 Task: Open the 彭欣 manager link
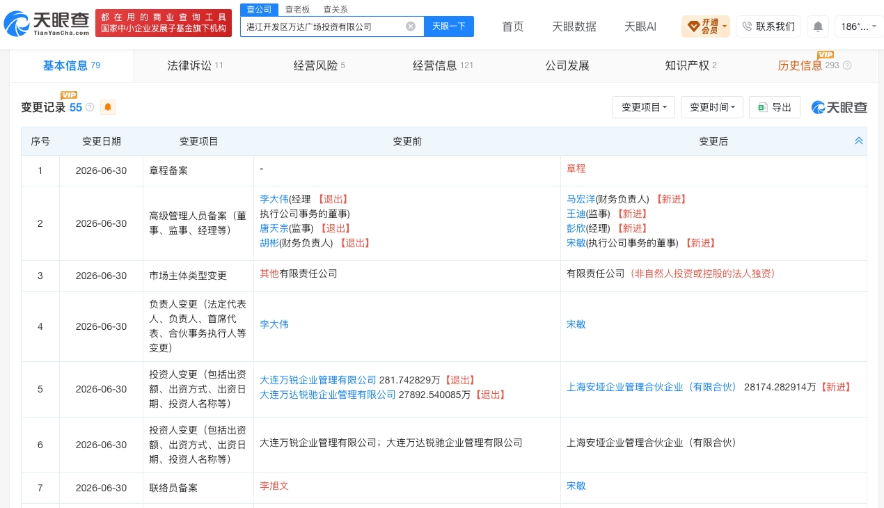(x=576, y=228)
